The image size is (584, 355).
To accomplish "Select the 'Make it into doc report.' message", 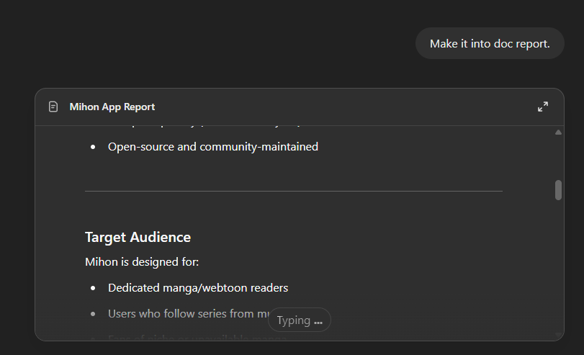I will coord(490,44).
